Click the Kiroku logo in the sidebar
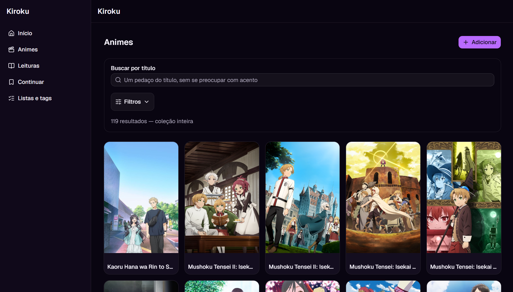Viewport: 513px width, 292px height. (x=18, y=11)
